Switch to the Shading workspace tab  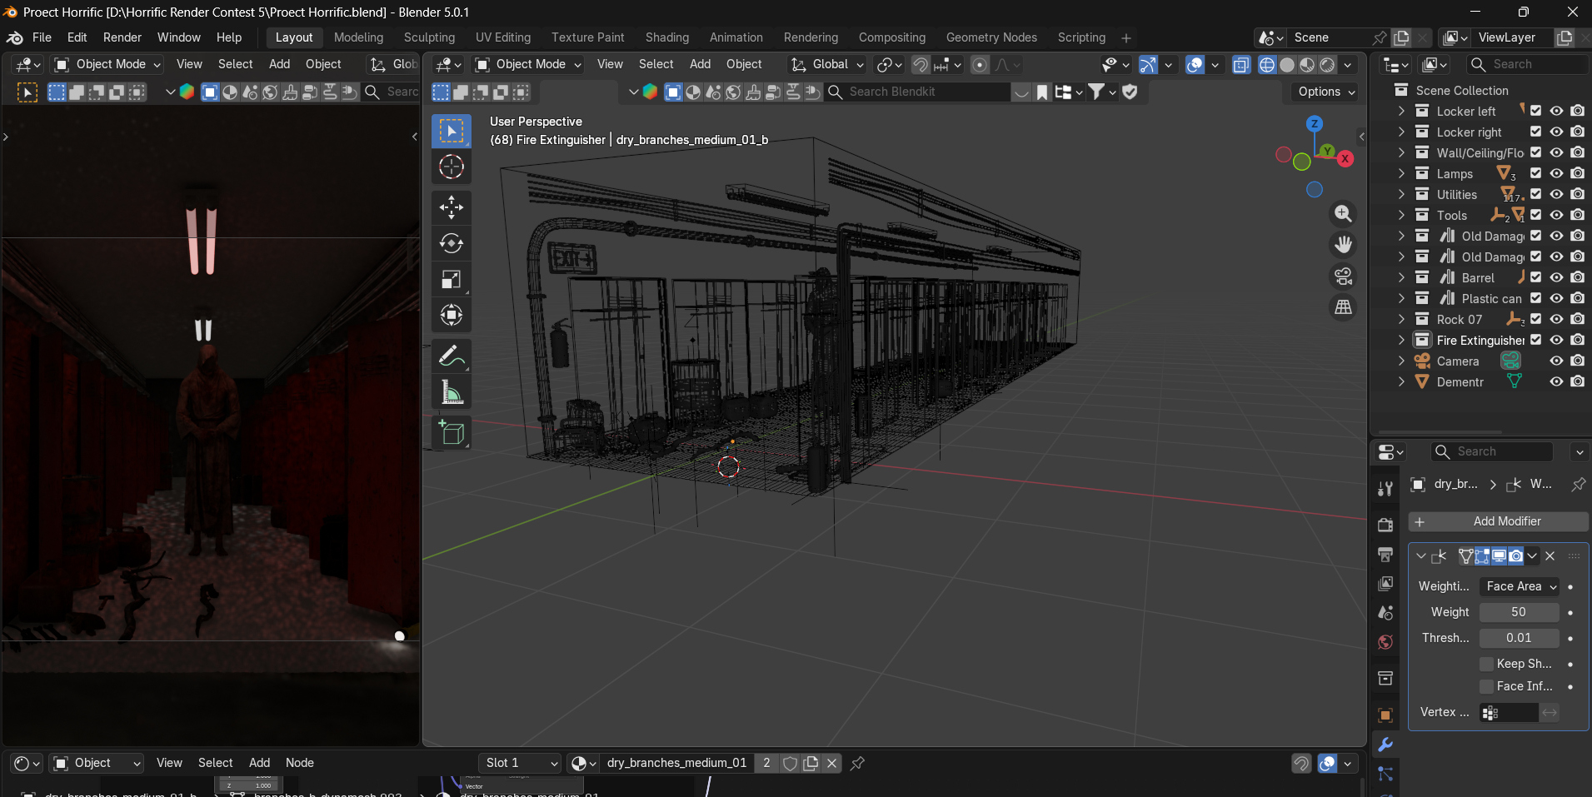(x=667, y=37)
